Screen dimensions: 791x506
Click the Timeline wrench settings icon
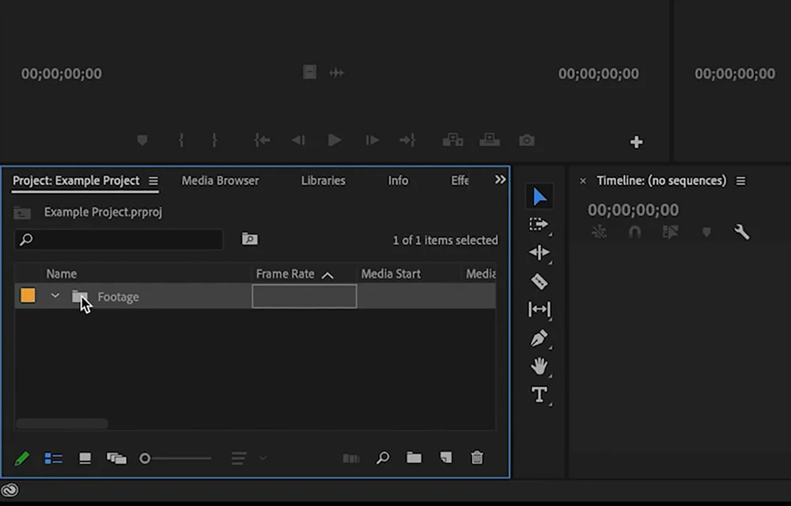742,232
